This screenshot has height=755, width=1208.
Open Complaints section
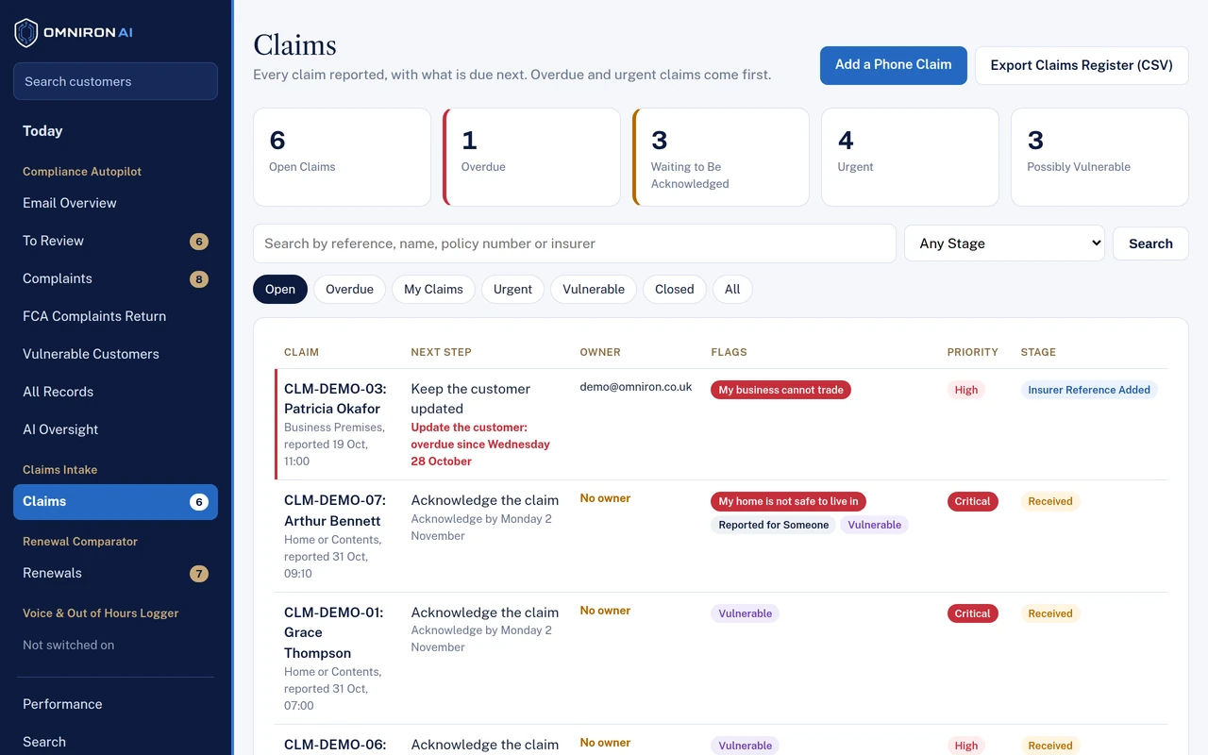point(115,278)
